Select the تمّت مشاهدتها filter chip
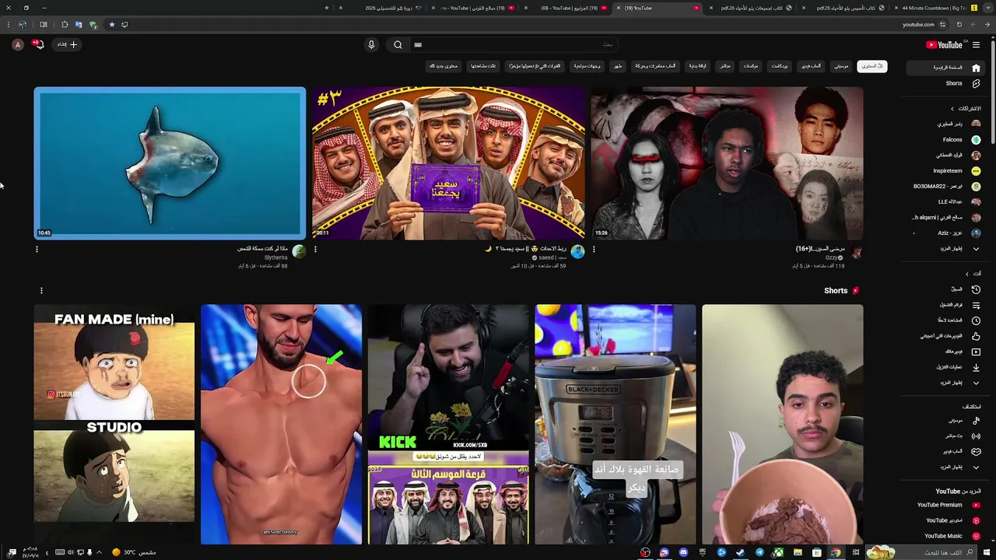This screenshot has width=996, height=560. [x=482, y=66]
